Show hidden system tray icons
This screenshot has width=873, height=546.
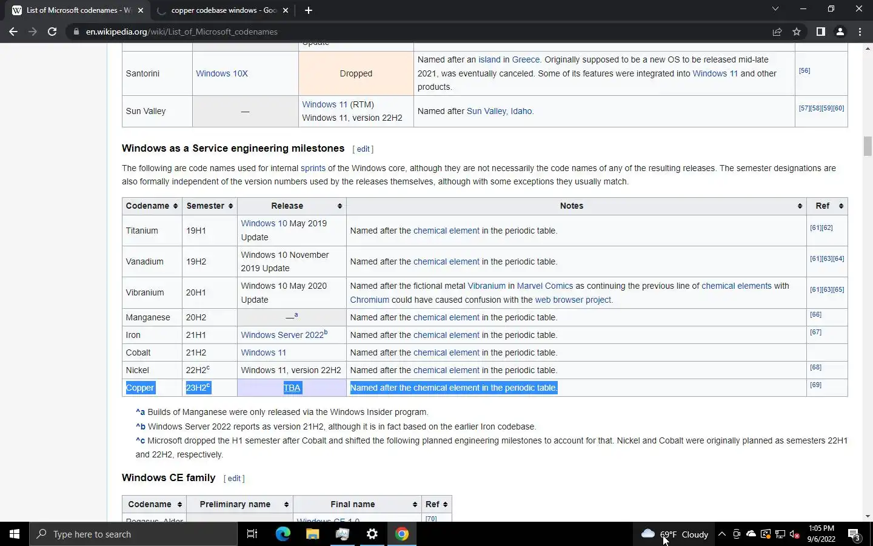point(721,534)
